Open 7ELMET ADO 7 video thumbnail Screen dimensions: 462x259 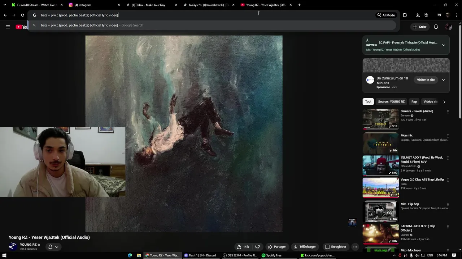click(x=381, y=165)
